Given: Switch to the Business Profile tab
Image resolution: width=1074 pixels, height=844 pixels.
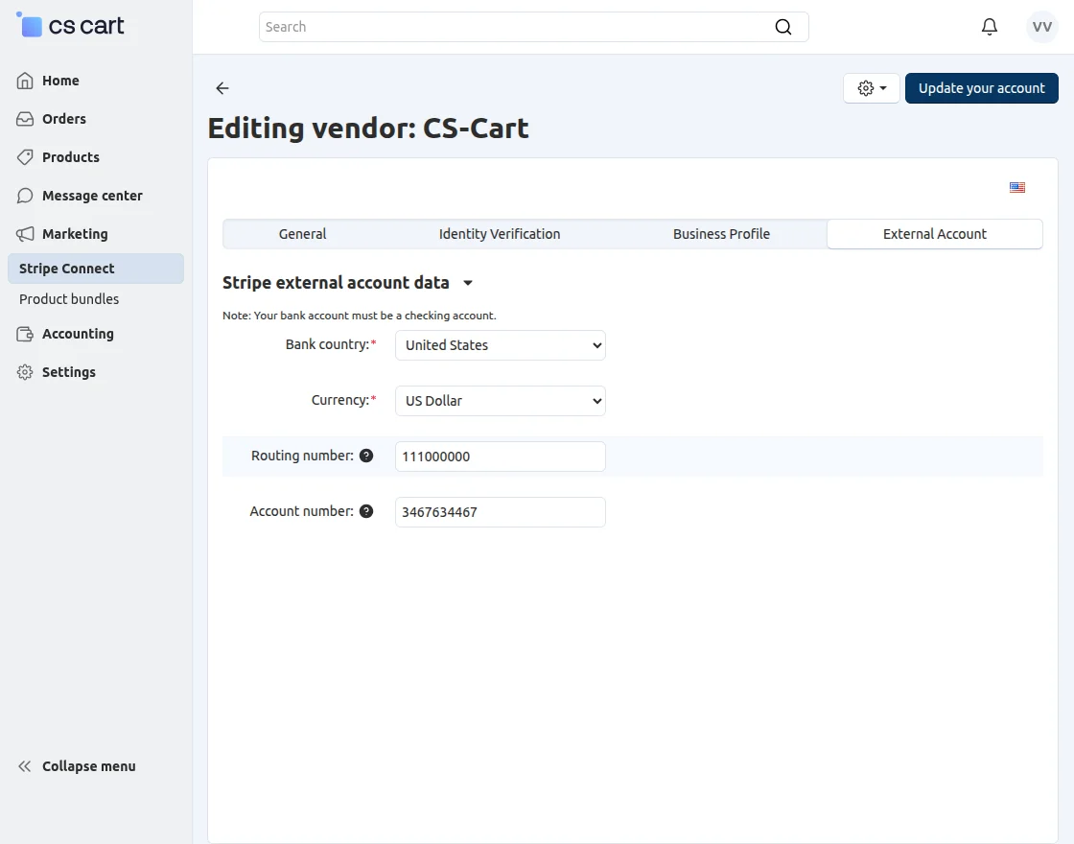Looking at the screenshot, I should [721, 234].
